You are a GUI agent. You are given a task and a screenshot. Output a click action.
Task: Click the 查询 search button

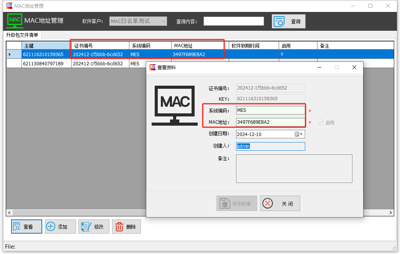click(x=289, y=22)
